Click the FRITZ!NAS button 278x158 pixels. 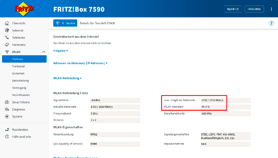(254, 9)
